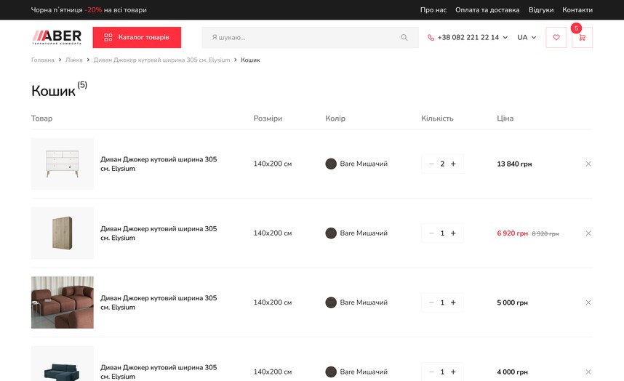Open product title in 13 840 грн row

(159, 164)
